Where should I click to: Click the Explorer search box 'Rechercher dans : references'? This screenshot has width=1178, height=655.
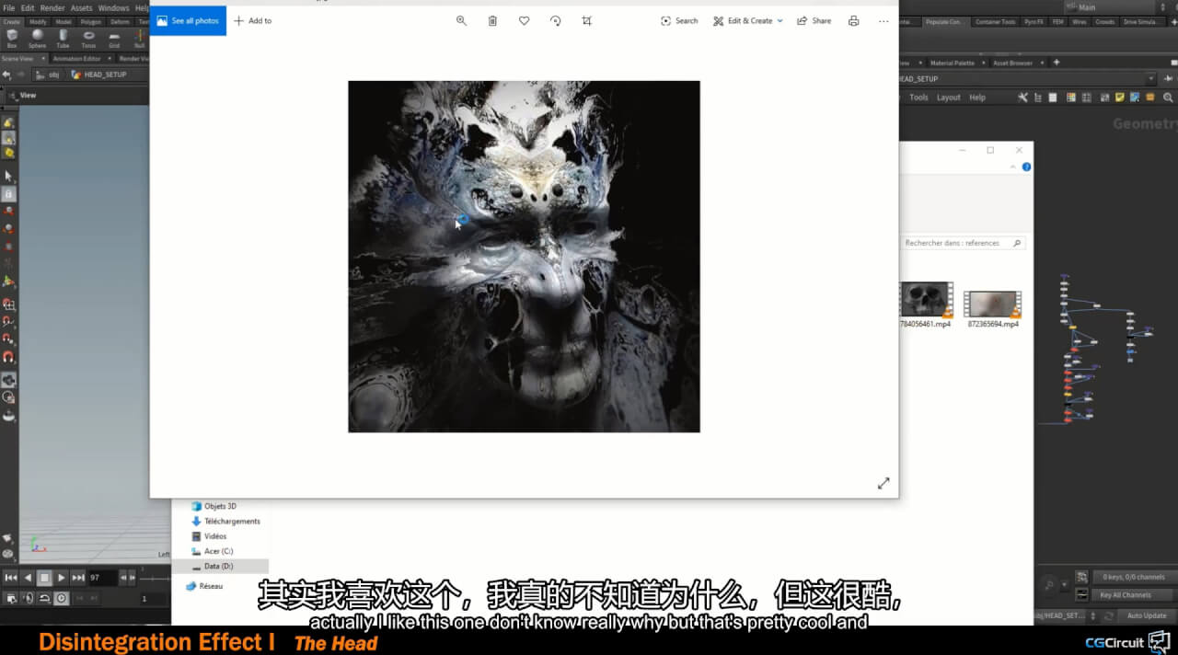pyautogui.click(x=962, y=243)
